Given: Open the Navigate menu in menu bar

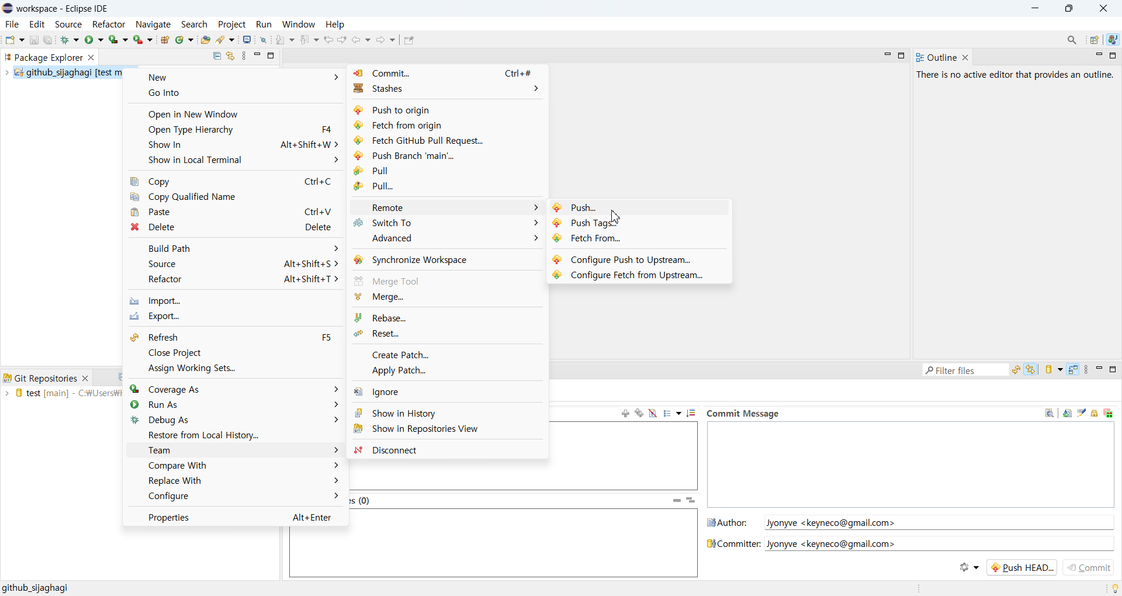Looking at the screenshot, I should tap(153, 25).
